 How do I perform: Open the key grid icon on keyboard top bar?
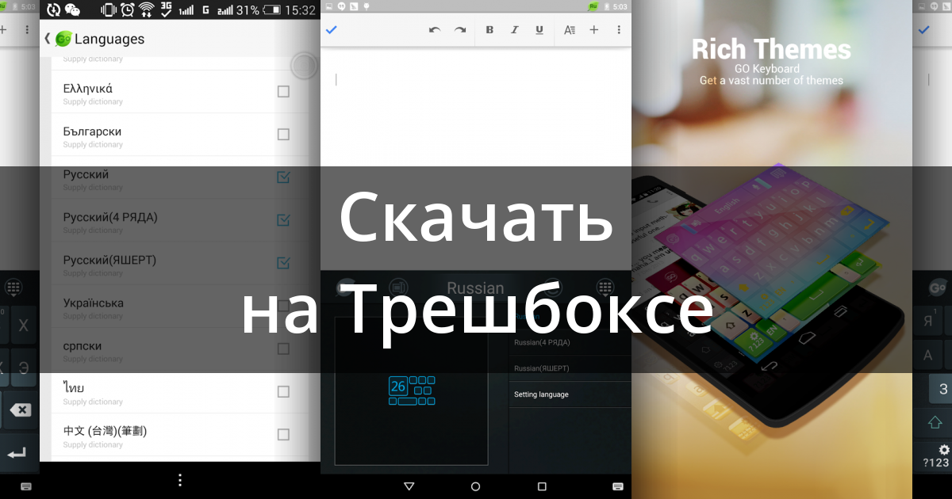605,288
